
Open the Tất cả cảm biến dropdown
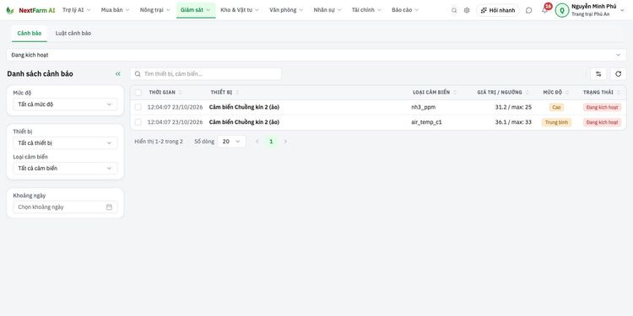(x=65, y=169)
